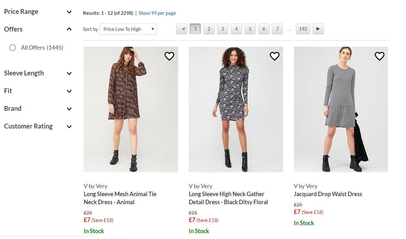
Task: Go to results page 2
Action: coord(209,29)
